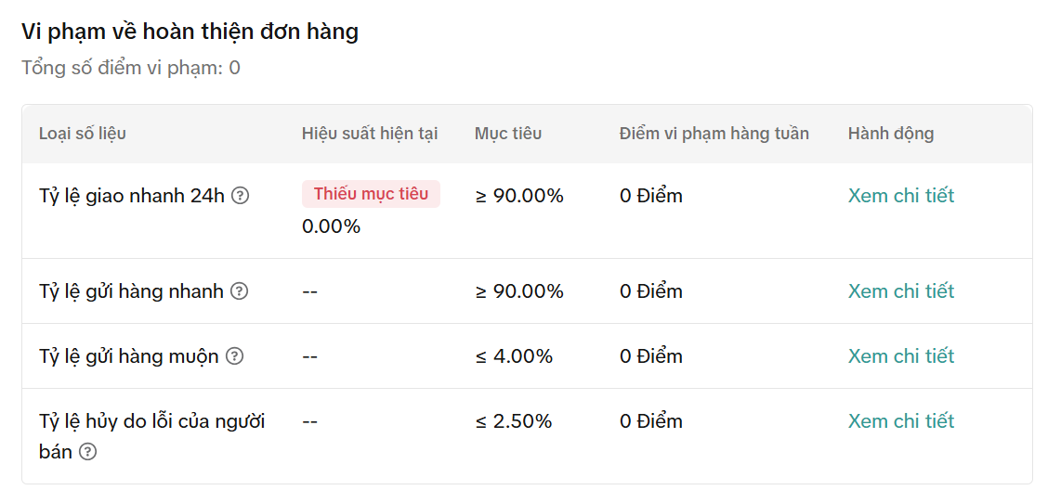Image resolution: width=1048 pixels, height=503 pixels.
Task: Open details link for seller-fault cancellation rate row
Action: [900, 421]
